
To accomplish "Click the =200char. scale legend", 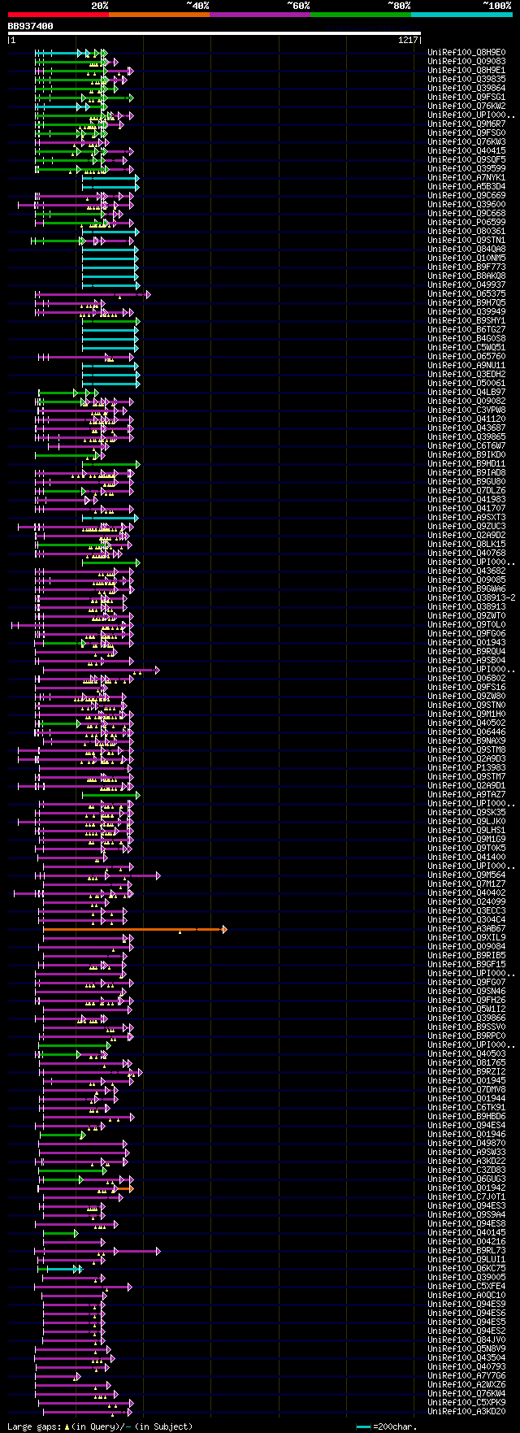I will 387,1426.
